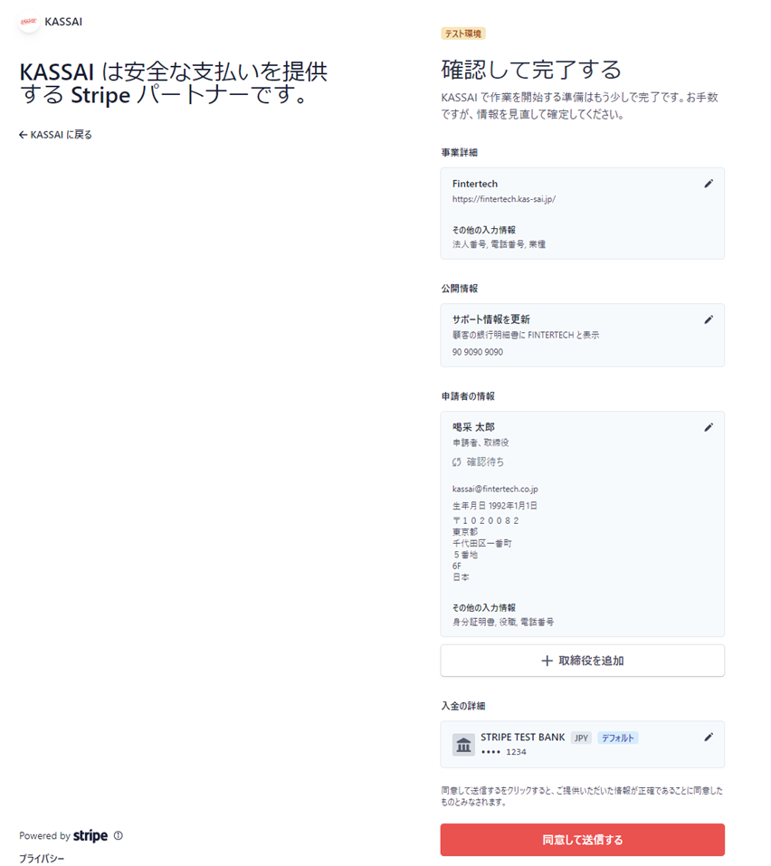Screen dimensions: 771x866
Task: Edit the サポート情報を更新 pencil icon
Action: coord(709,319)
